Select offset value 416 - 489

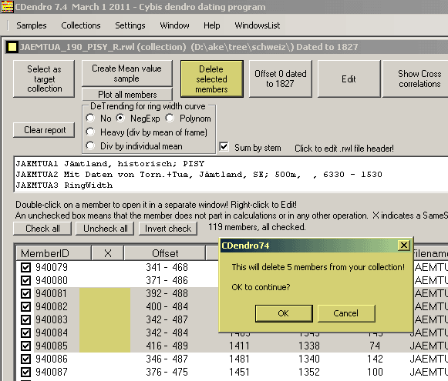[167, 346]
